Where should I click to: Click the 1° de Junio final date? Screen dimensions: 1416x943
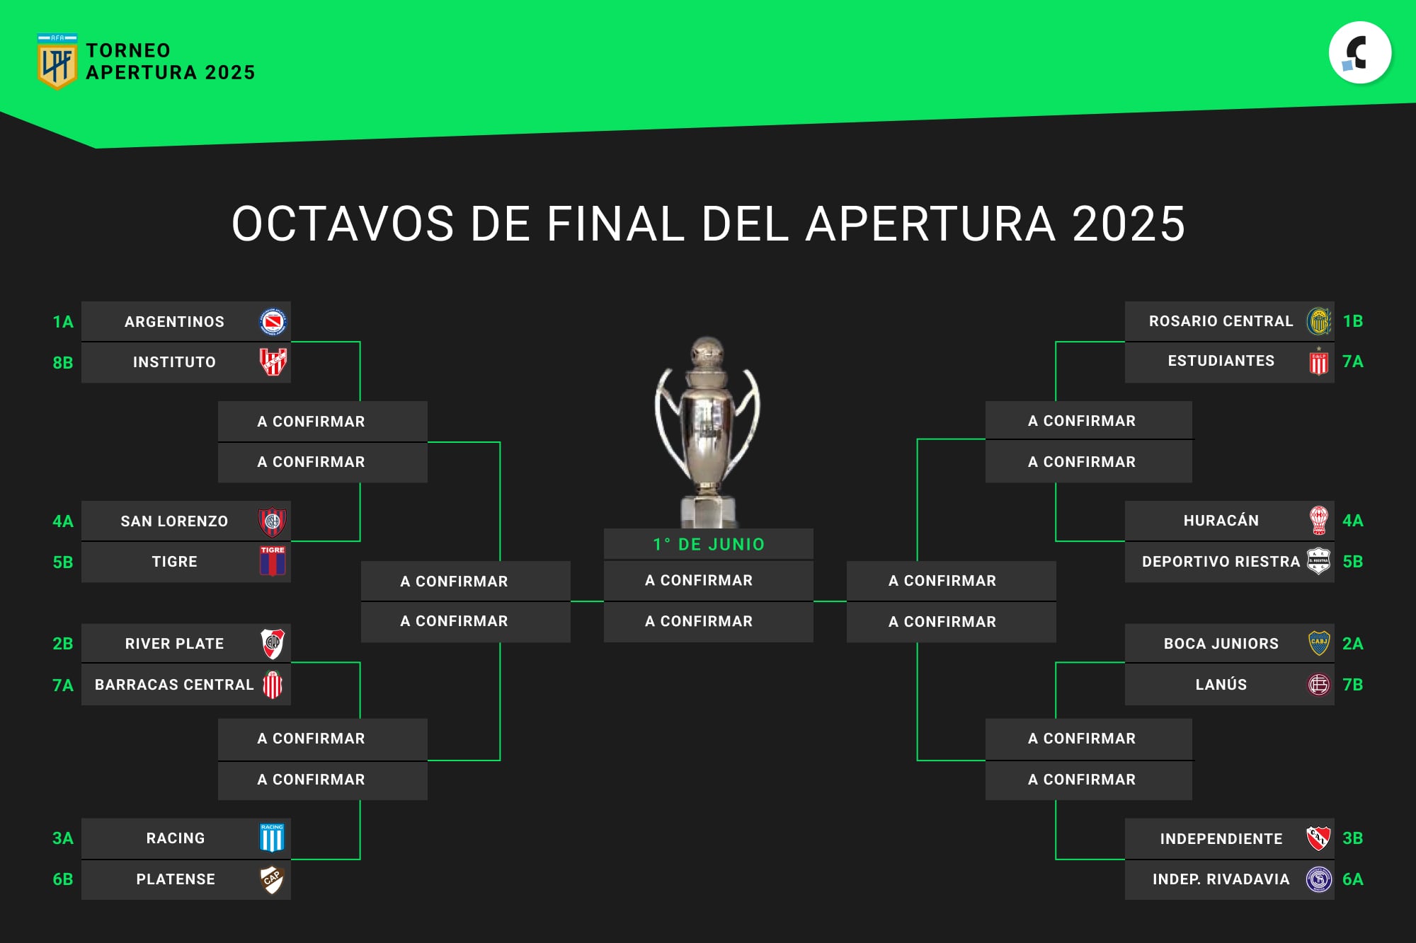709,544
